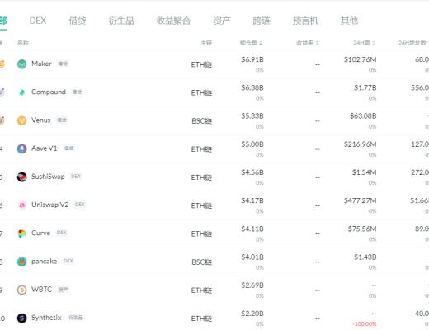429x330 pixels.
Task: Click the DEX tag beside Uniswap V2
Action: point(80,205)
